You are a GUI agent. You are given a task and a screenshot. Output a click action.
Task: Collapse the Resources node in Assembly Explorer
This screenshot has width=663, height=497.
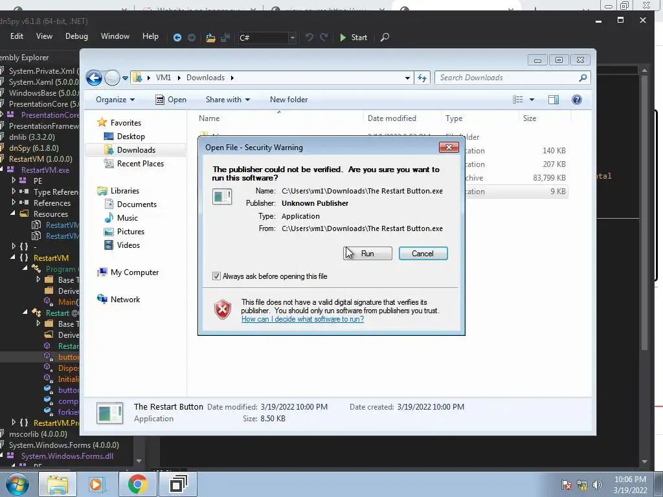(14, 214)
